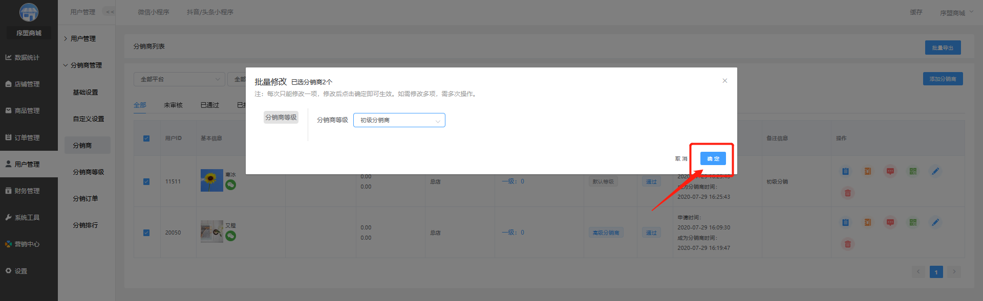Toggle the select-all checkbox in table header
983x301 pixels.
[x=146, y=138]
